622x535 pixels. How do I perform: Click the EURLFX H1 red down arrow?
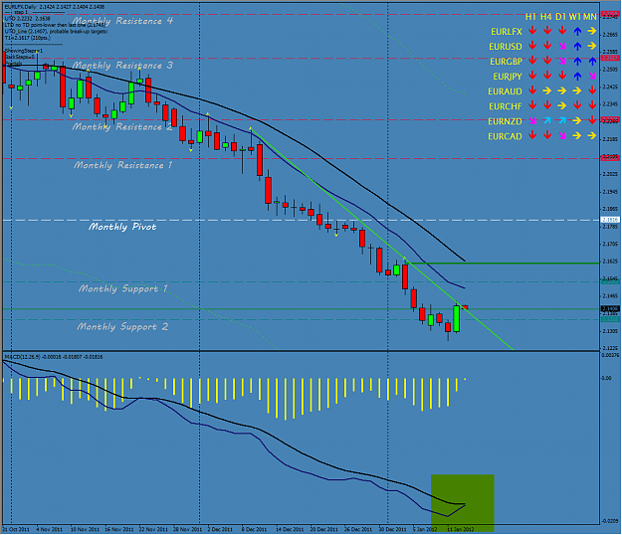point(532,31)
